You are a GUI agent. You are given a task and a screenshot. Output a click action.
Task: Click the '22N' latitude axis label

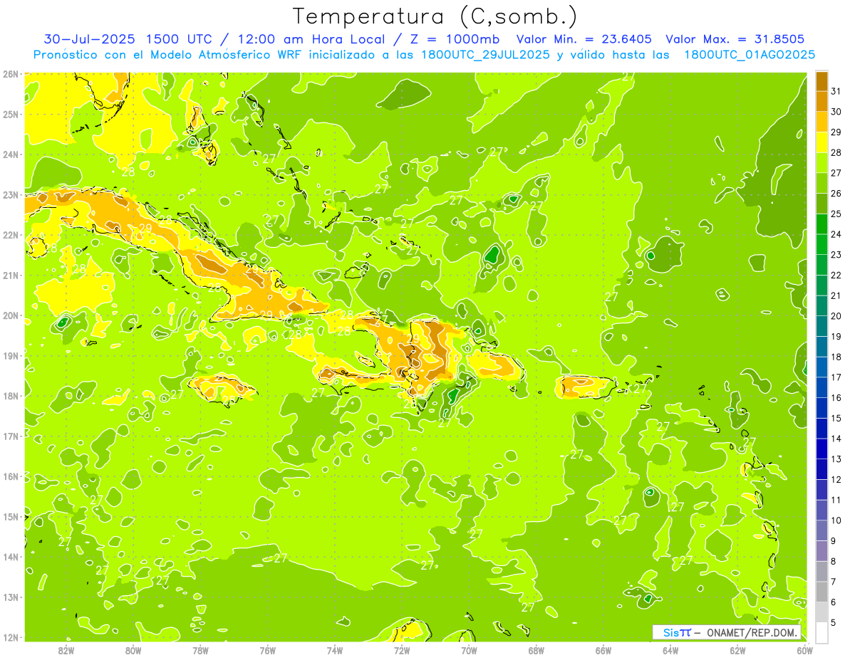point(11,235)
